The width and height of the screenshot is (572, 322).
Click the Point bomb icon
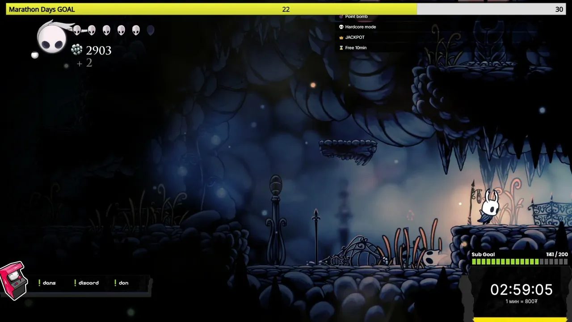pos(341,17)
